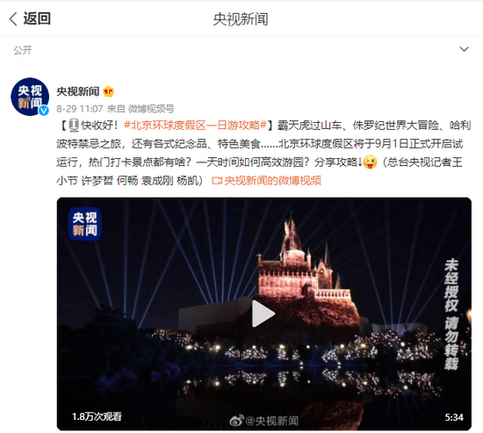Screen dimensions: 483x433
Task: Click the blue verified badge on avatar
Action: (43, 110)
